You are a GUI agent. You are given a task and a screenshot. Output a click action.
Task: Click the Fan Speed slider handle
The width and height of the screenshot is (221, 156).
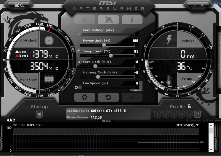pyautogui.click(x=80, y=88)
